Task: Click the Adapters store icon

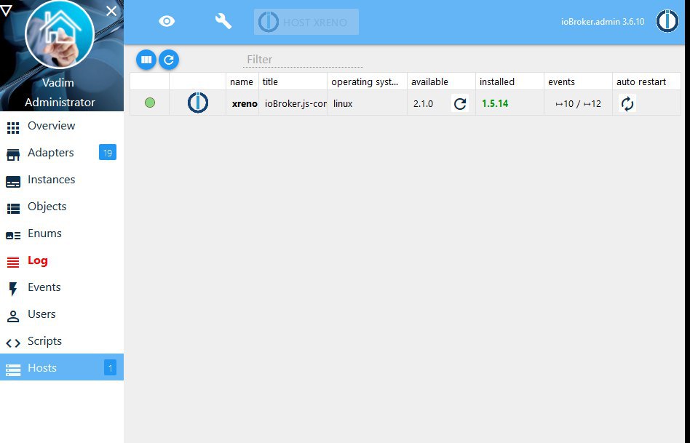Action: tap(13, 155)
